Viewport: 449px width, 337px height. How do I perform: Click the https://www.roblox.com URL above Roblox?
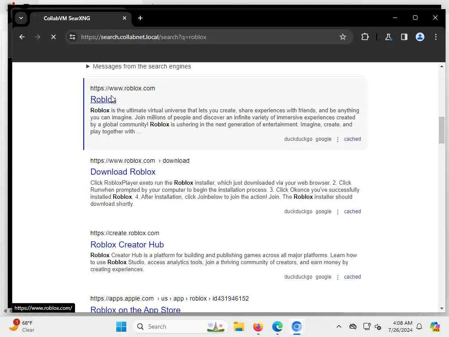[123, 88]
